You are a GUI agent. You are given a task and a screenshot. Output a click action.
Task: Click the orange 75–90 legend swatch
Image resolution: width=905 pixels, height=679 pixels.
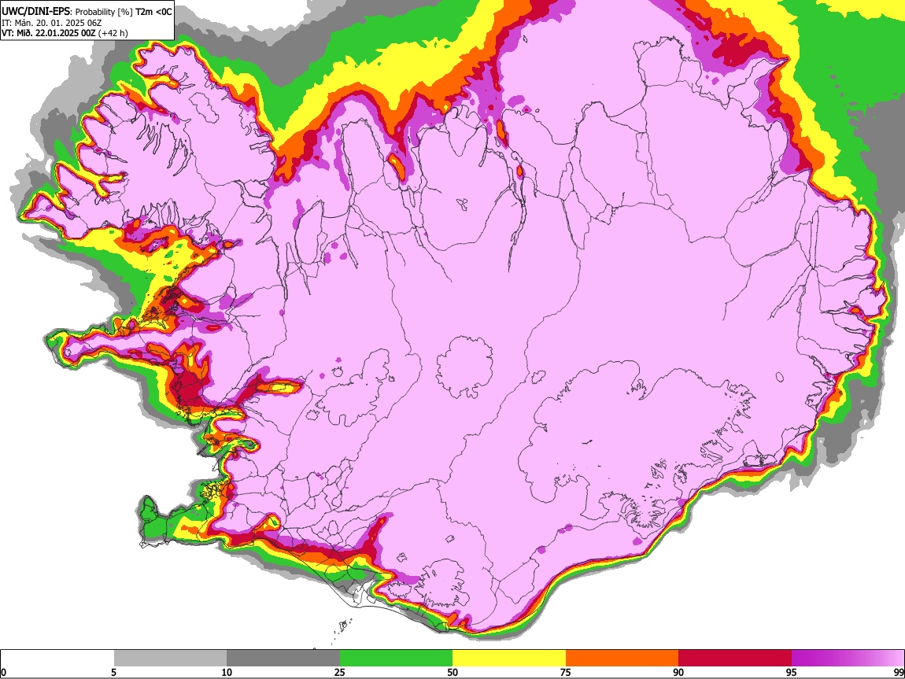click(x=622, y=658)
